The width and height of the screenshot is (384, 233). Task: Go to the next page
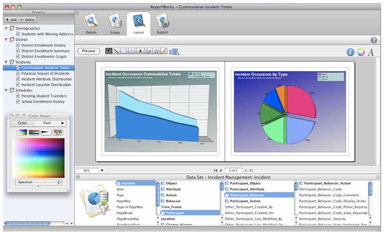(x=246, y=170)
